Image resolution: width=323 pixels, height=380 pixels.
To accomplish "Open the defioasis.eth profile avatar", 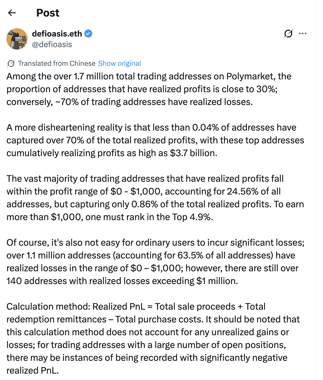I will point(17,39).
